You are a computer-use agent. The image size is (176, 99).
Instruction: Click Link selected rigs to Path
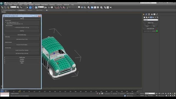pyautogui.click(x=22, y=39)
